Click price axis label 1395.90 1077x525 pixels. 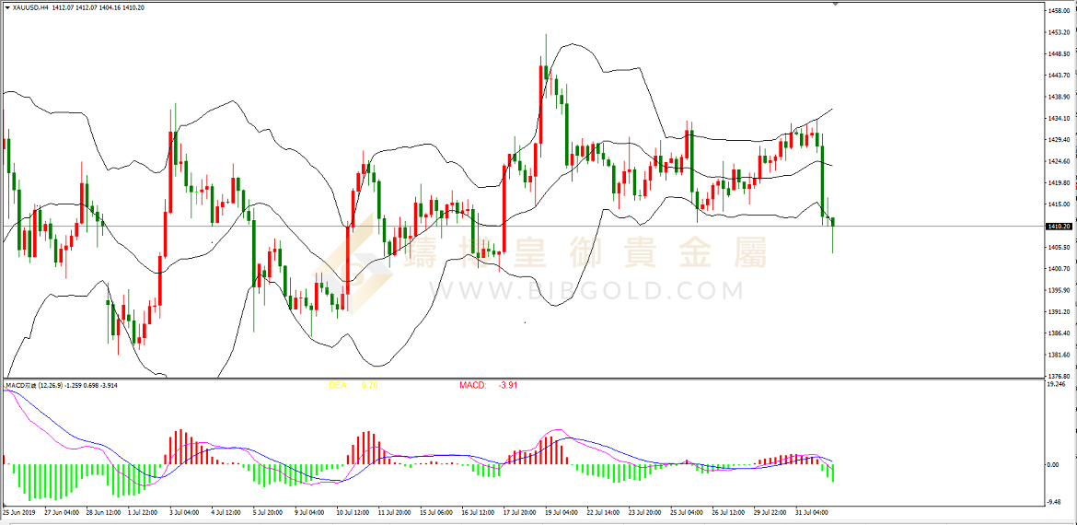[x=1059, y=290]
